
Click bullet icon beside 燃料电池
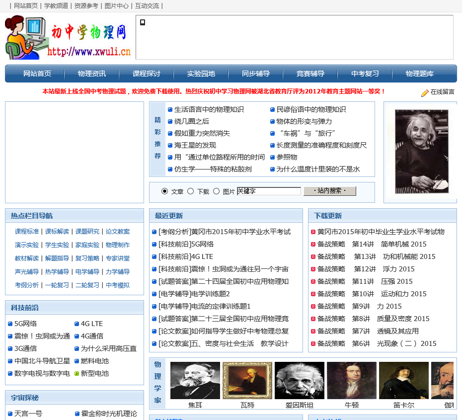coord(77,361)
